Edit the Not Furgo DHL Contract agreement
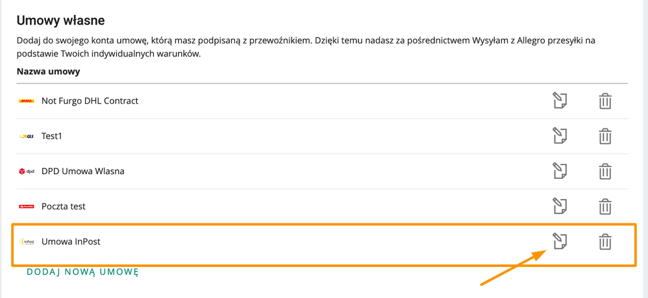Viewport: 648px width, 298px height. 560,100
